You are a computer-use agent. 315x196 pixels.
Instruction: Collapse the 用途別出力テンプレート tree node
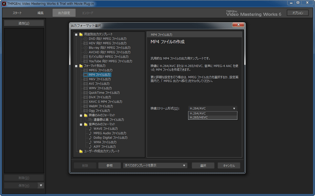click(76, 34)
